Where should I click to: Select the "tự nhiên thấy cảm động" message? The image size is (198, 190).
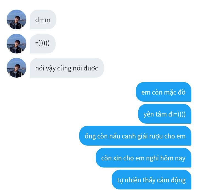(152, 180)
